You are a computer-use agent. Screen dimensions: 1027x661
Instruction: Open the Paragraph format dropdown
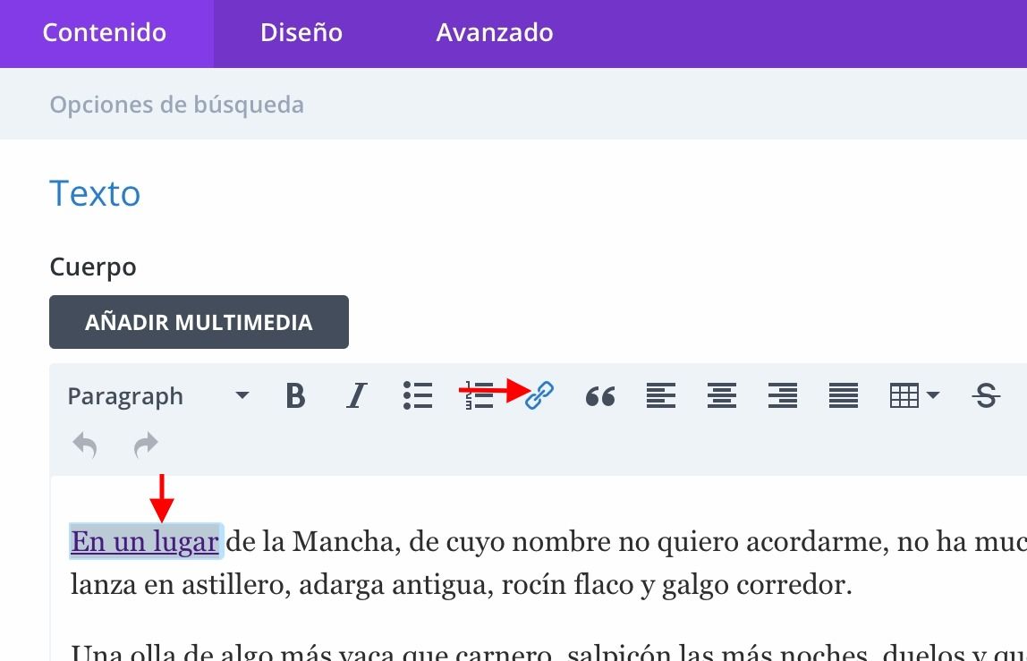click(158, 395)
